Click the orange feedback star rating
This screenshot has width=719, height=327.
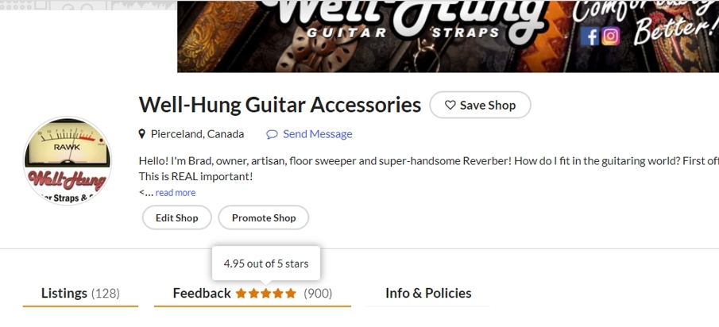coord(265,294)
